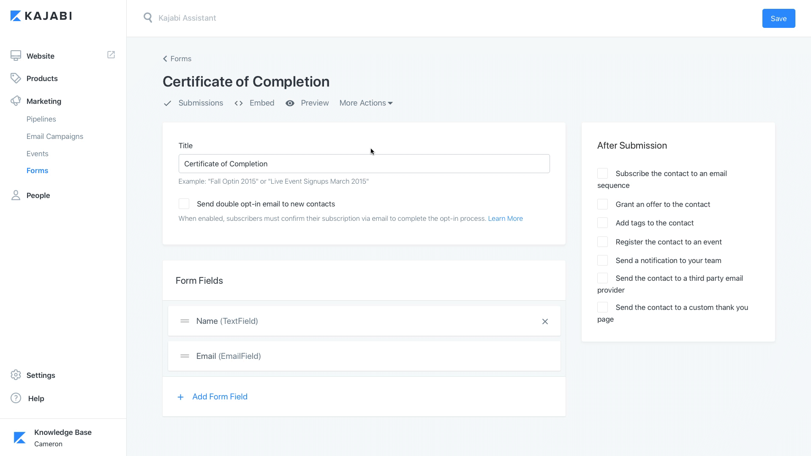Collapse the Marketing sidebar section
Image resolution: width=811 pixels, height=456 pixels.
[x=44, y=101]
